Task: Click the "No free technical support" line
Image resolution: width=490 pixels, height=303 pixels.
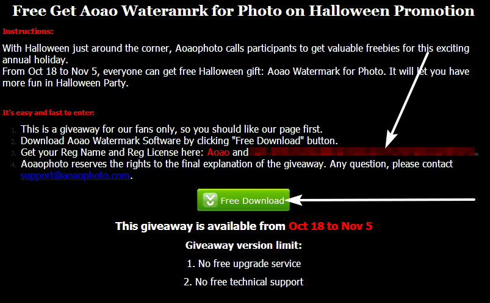Action: (x=243, y=282)
